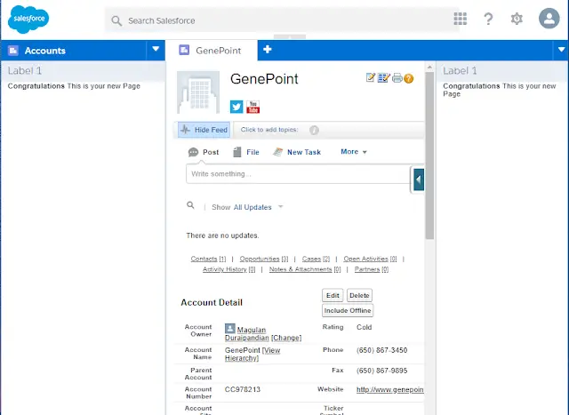Click the topics info icon
Screen dimensions: 569x415
(314, 130)
